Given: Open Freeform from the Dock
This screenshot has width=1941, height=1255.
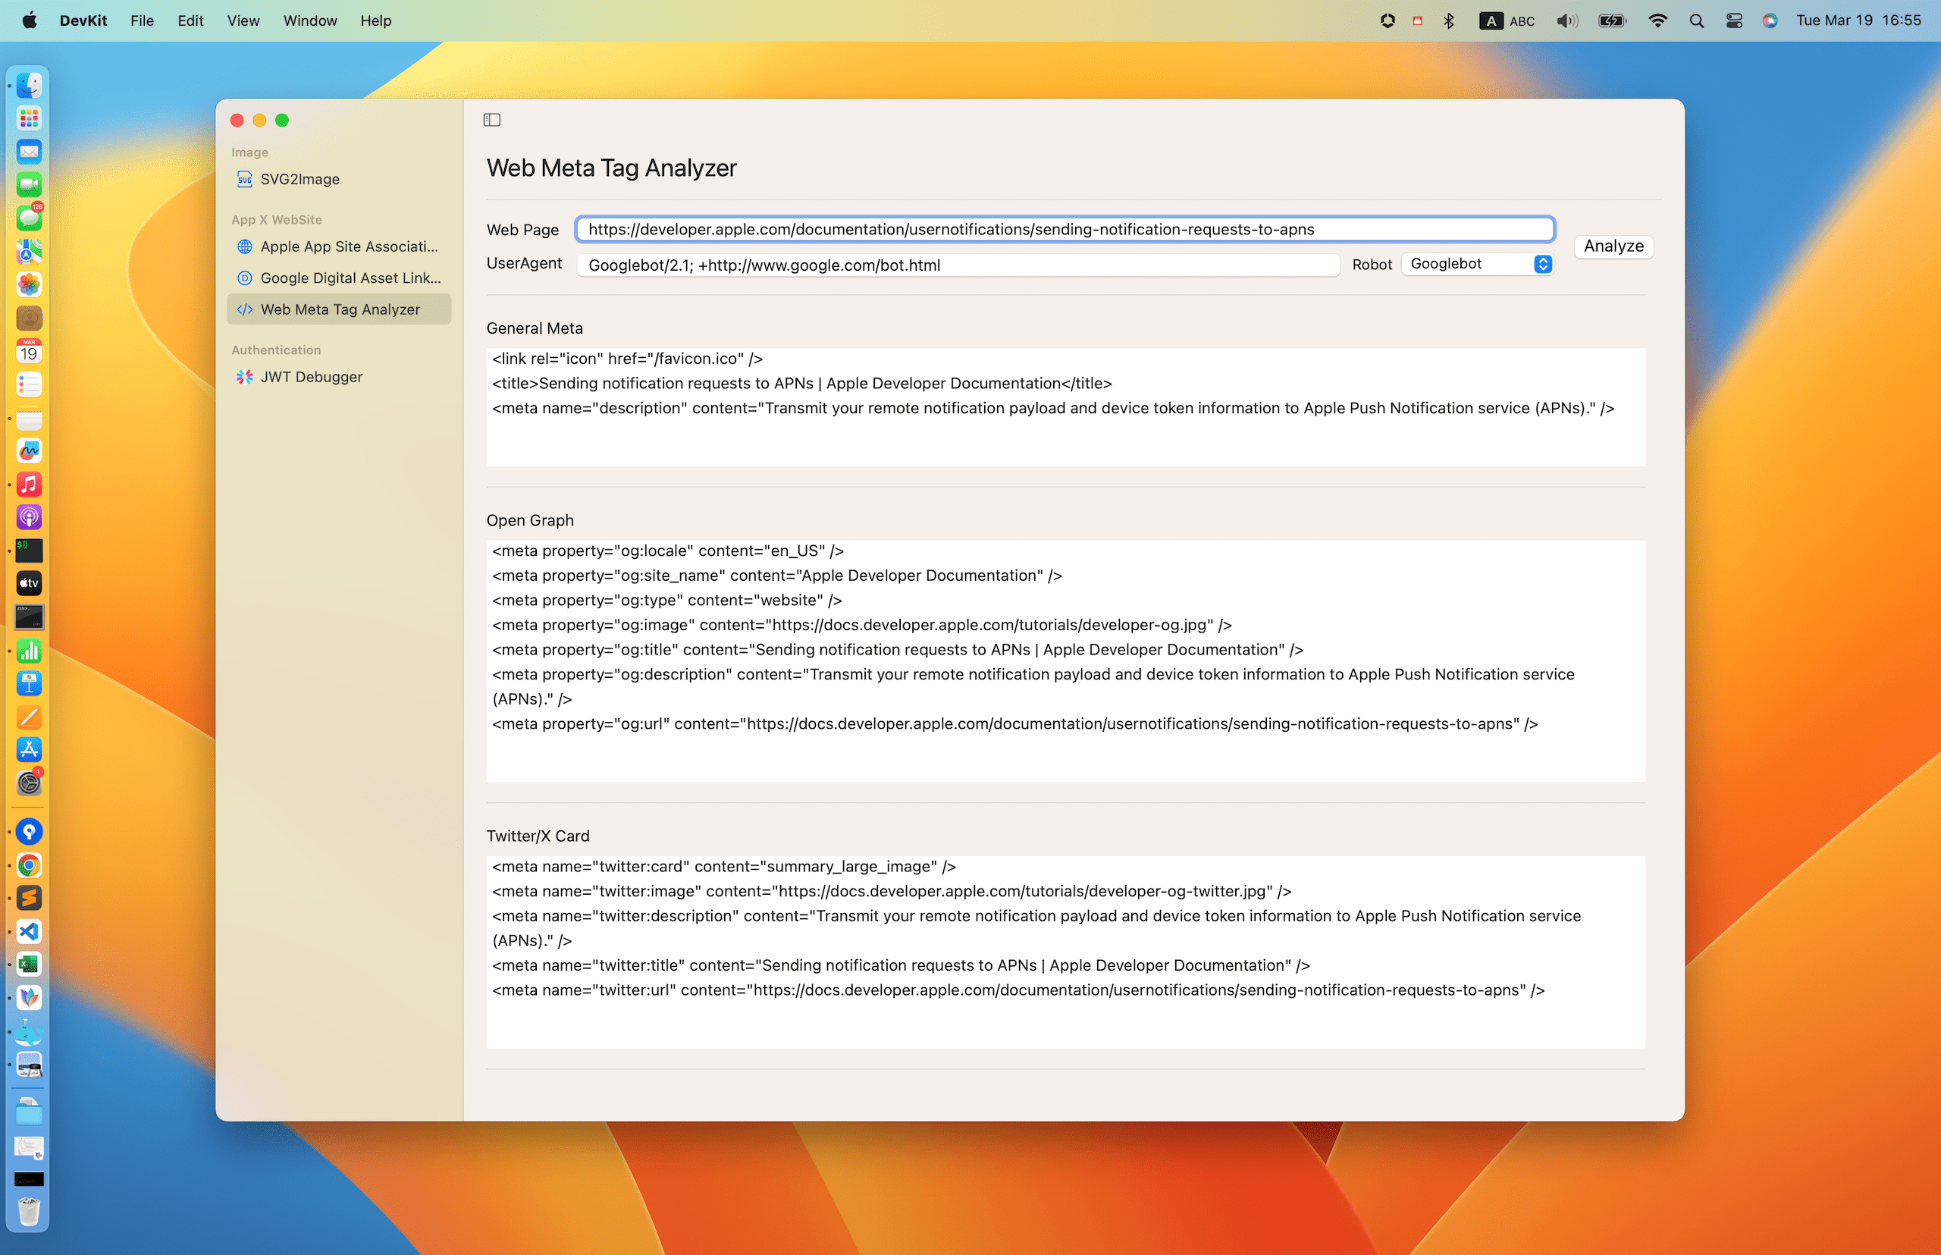Looking at the screenshot, I should [x=30, y=451].
